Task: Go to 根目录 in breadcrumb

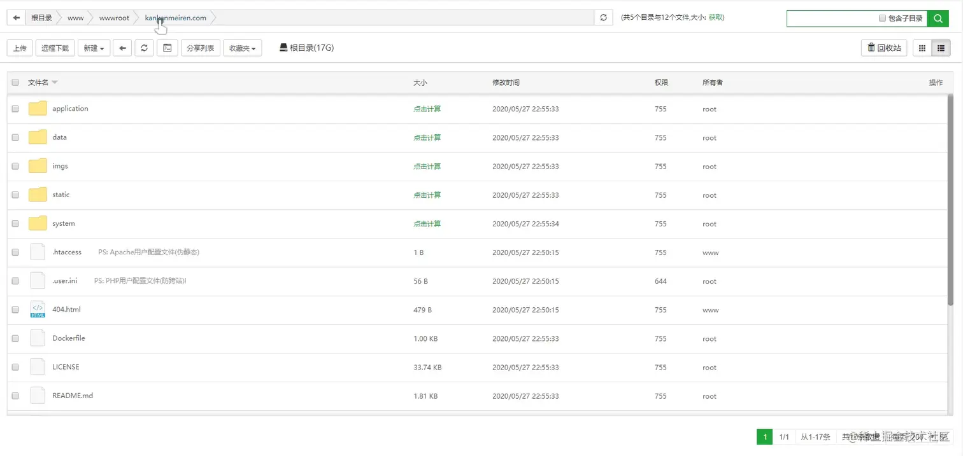Action: coord(42,18)
